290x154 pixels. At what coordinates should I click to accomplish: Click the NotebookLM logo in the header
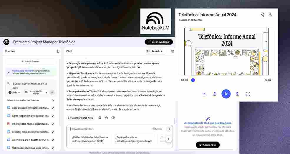pyautogui.click(x=6, y=42)
